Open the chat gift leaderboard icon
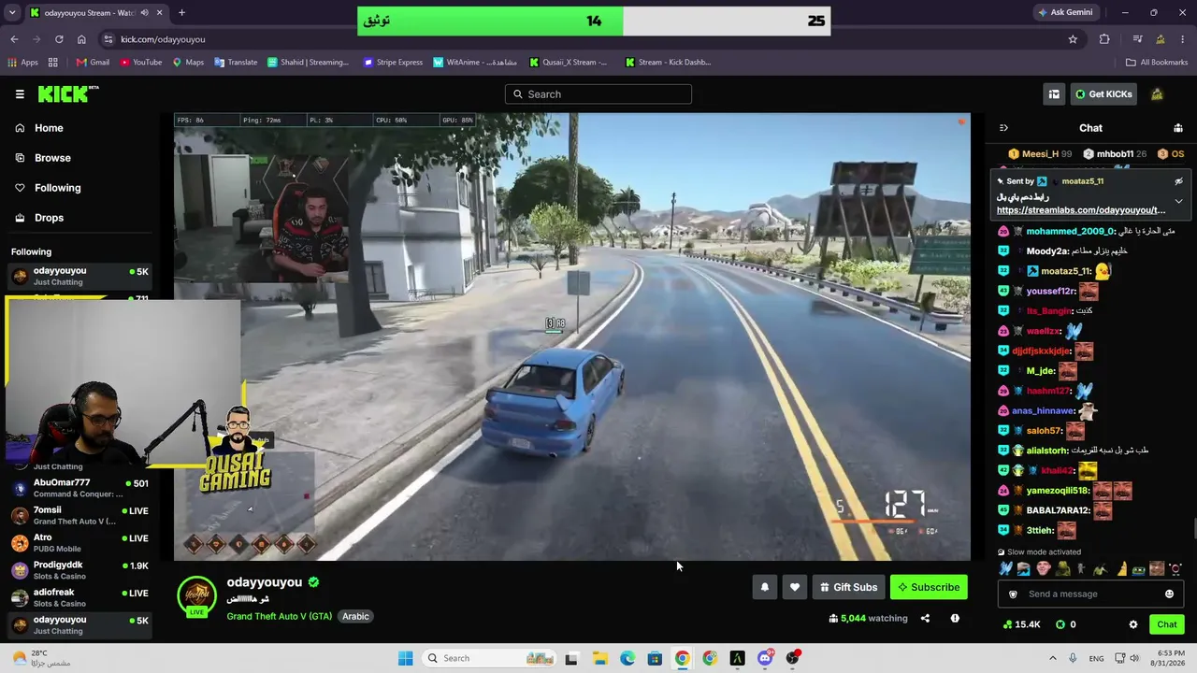This screenshot has width=1197, height=673. (1178, 128)
